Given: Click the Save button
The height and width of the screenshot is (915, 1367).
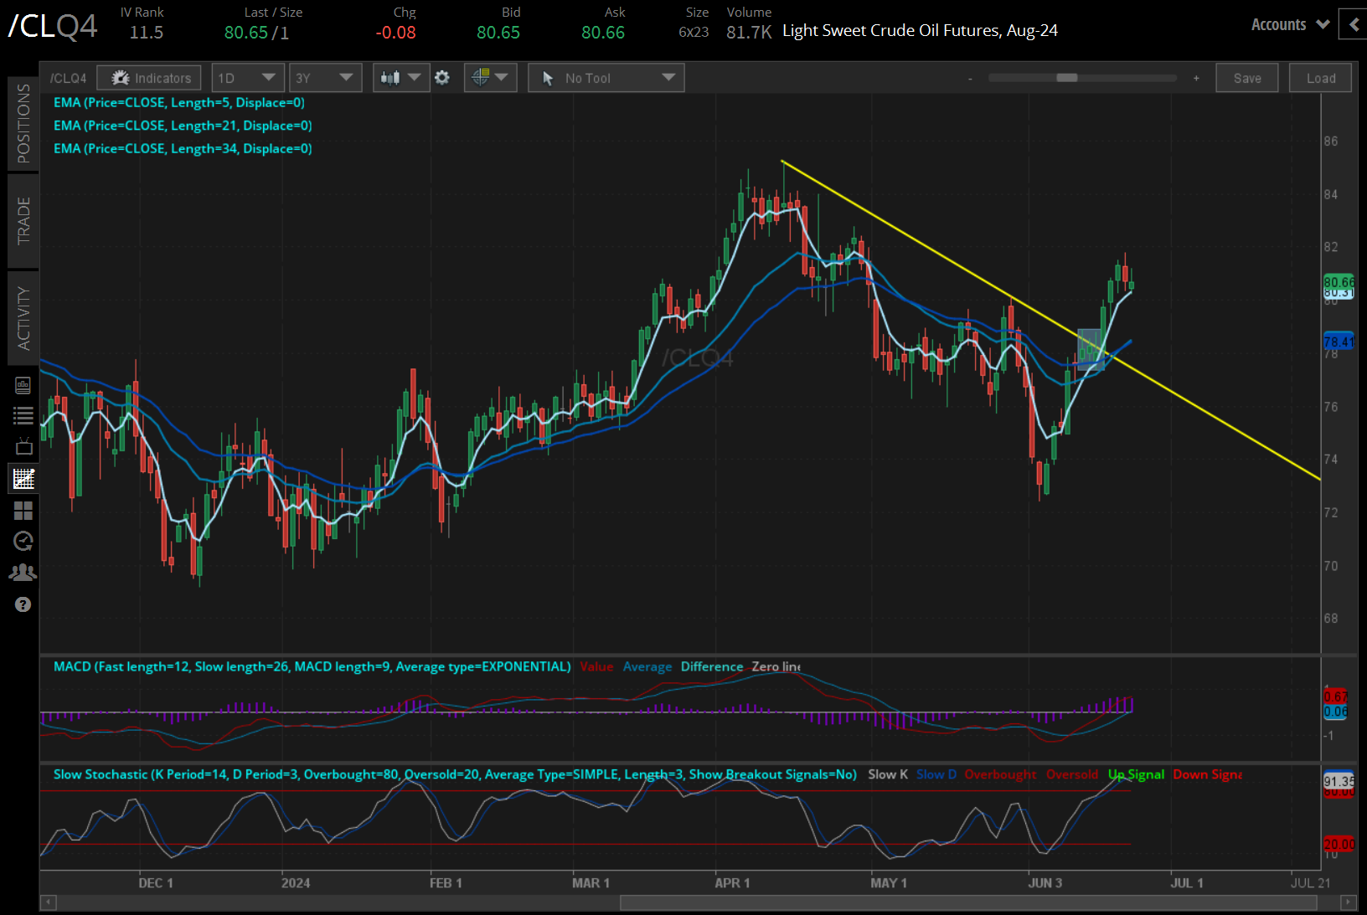Looking at the screenshot, I should (1246, 78).
